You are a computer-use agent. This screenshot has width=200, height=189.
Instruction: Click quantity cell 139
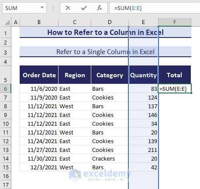143,141
